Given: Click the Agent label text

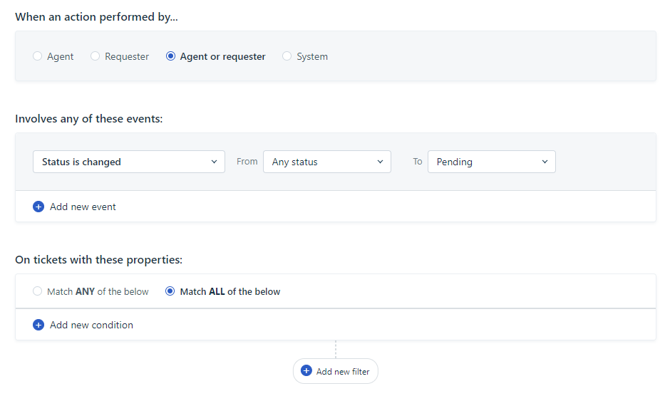Looking at the screenshot, I should coord(61,56).
